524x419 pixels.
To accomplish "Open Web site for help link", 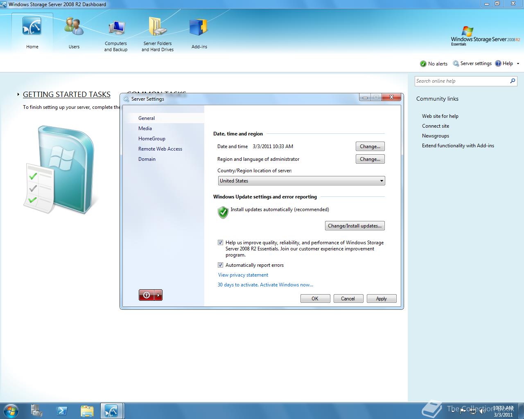I will 440,116.
